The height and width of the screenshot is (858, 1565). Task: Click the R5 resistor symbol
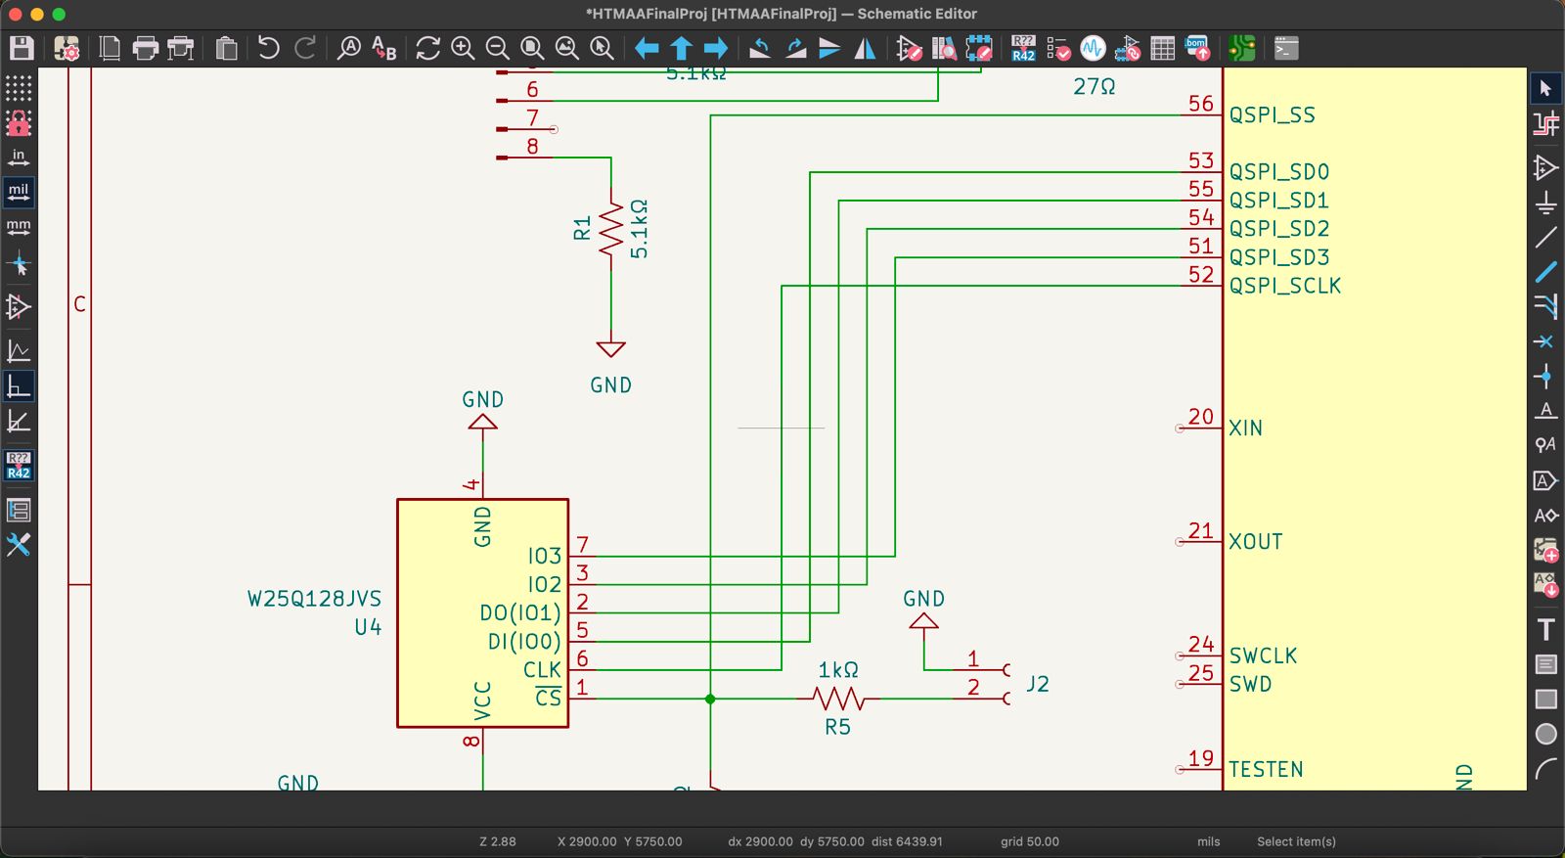click(x=838, y=699)
